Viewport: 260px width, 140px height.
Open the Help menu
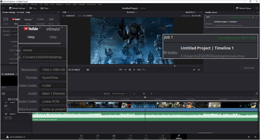[100, 4]
